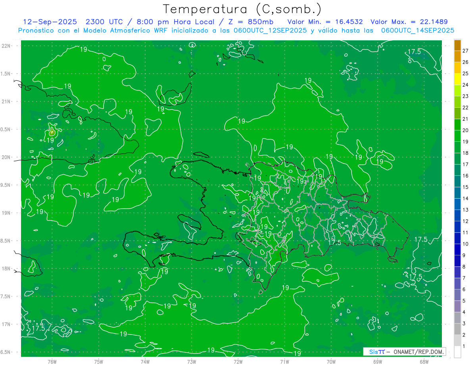476x367 pixels.
Task: Click the '17.5' contour label beside 17N
Action: coord(38,328)
